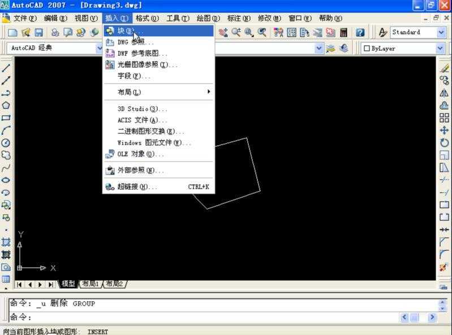
Task: Select the Table tool
Action: 6,279
